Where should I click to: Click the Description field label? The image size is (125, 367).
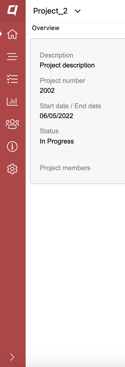pyautogui.click(x=56, y=55)
